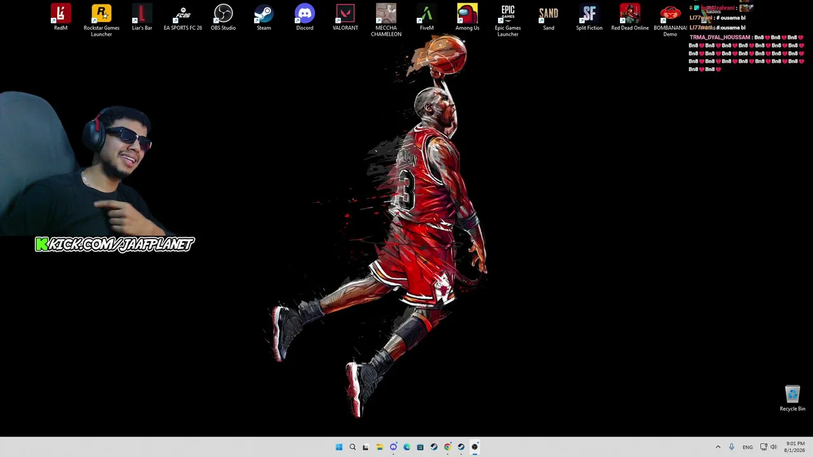Select the Red Dead Online desktop icon
Screen dimensions: 813x457
630,18
